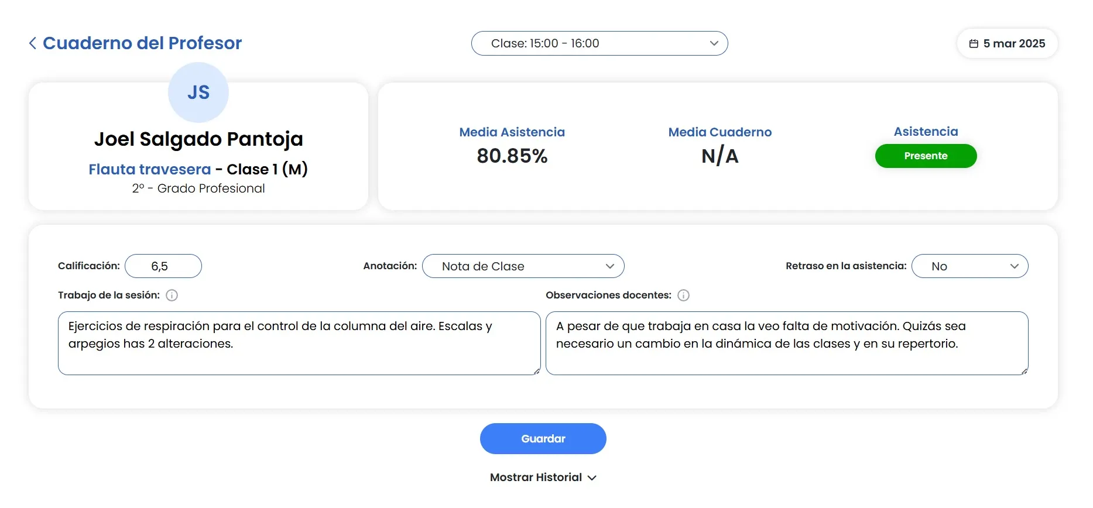Click the resize handle of the Observaciones textarea
The height and width of the screenshot is (508, 1093).
tap(1024, 371)
